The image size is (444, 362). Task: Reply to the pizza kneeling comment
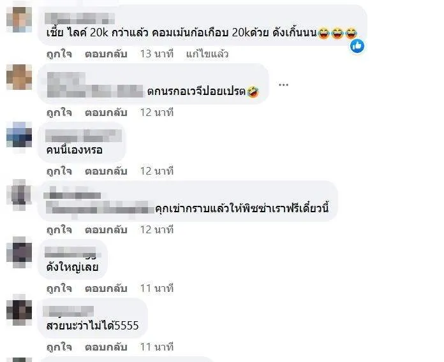106,229
